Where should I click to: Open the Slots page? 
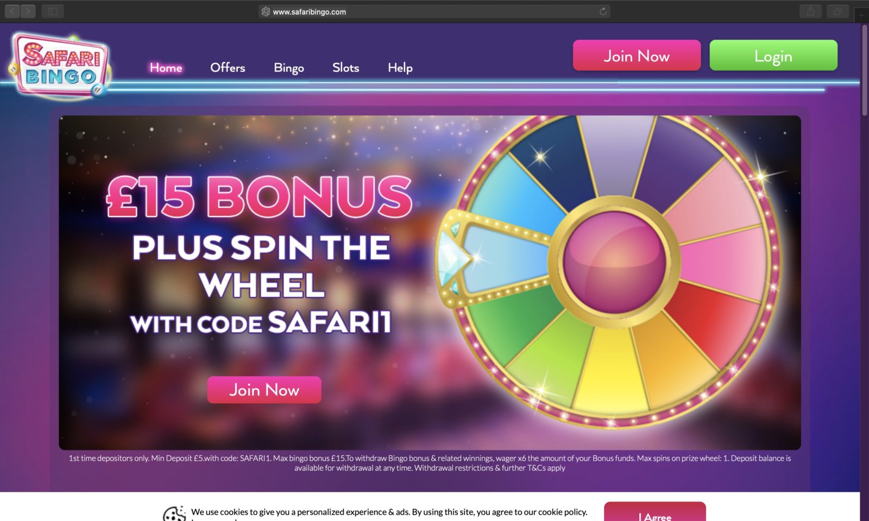(x=345, y=67)
